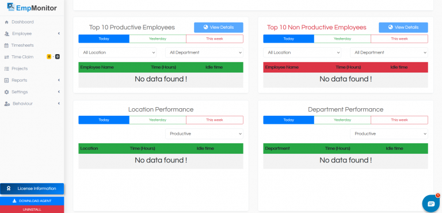
Task: Open the chat support bubble icon
Action: (431, 204)
